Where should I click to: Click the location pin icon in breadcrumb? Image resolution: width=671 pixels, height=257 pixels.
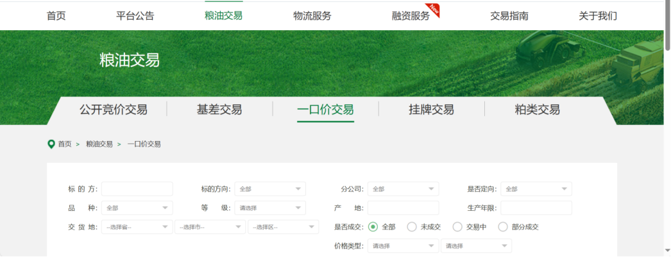(x=51, y=144)
